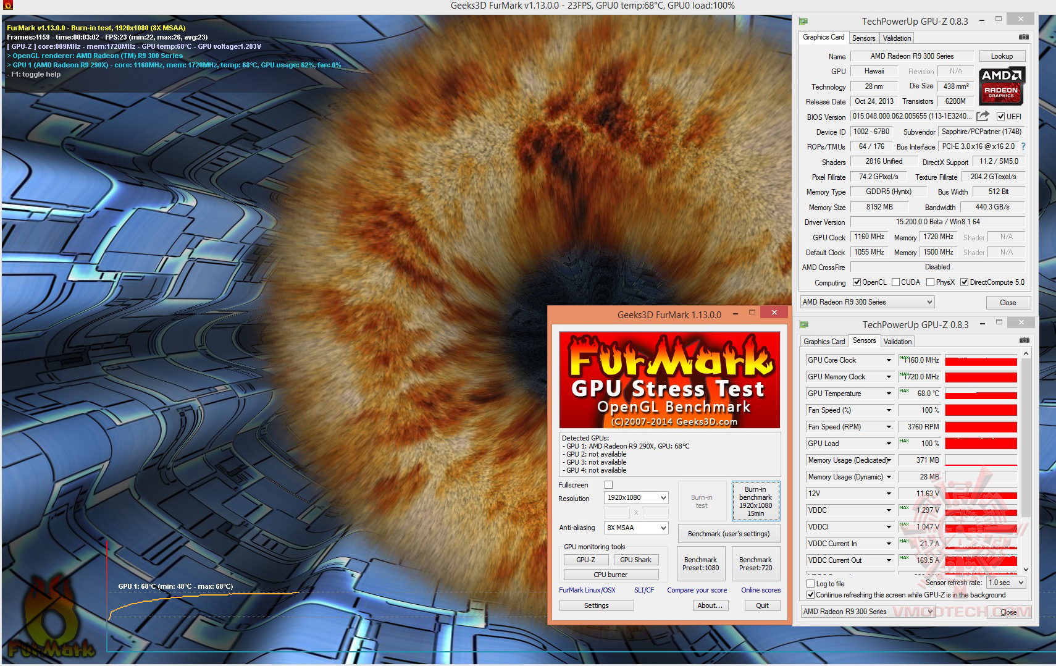Take a screenshot with the Graphics Card window camera icon
The width and height of the screenshot is (1056, 666).
[x=1023, y=38]
